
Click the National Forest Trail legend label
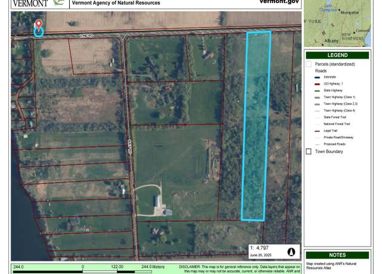pos(337,124)
